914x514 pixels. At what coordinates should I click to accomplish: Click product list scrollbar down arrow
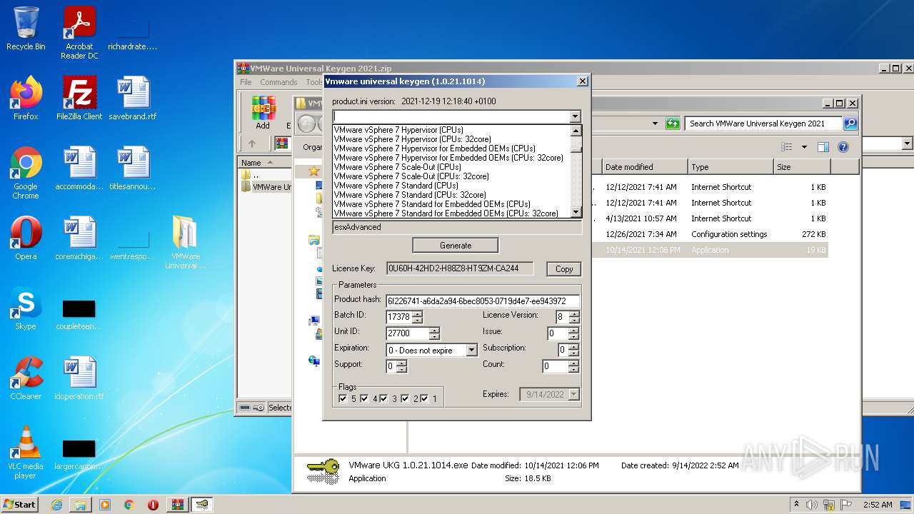tap(576, 213)
